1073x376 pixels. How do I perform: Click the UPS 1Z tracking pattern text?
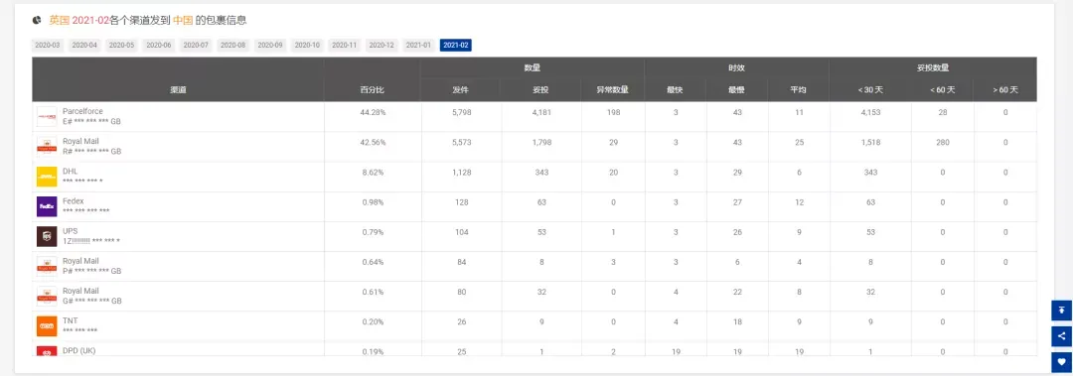click(x=91, y=241)
